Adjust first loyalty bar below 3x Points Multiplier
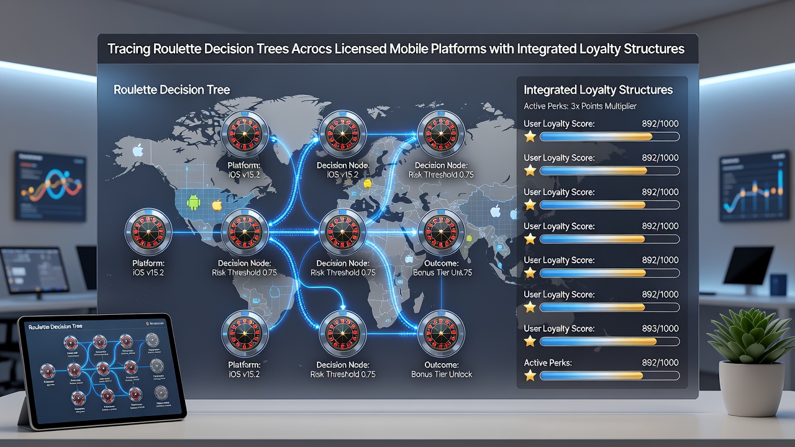Viewport: 795px width, 447px height. [x=610, y=137]
